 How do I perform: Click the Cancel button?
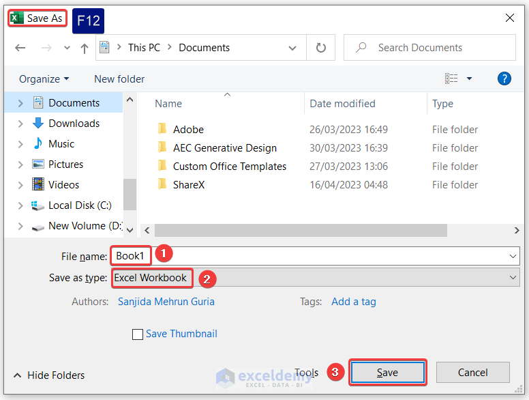coord(472,372)
